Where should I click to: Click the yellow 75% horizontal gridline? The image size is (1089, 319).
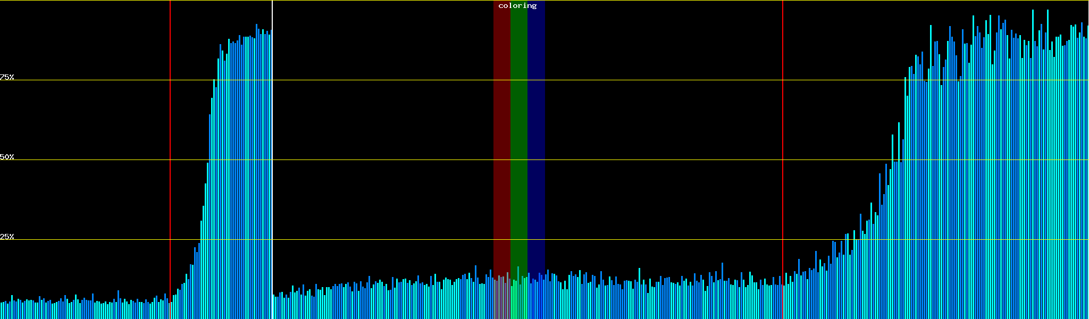372,80
